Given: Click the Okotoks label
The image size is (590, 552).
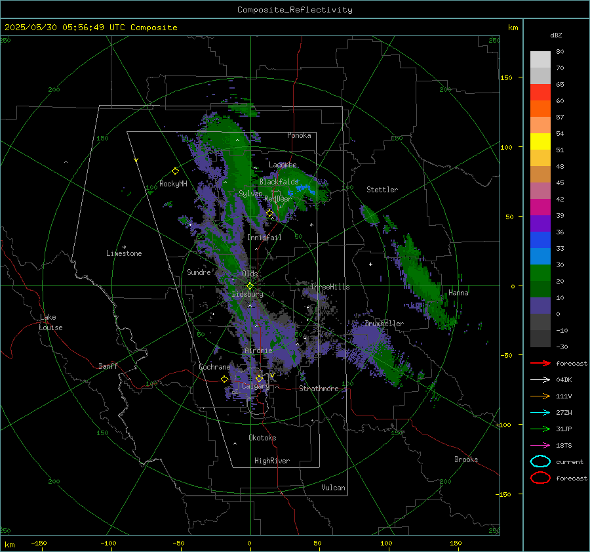Looking at the screenshot, I should coord(262,437).
